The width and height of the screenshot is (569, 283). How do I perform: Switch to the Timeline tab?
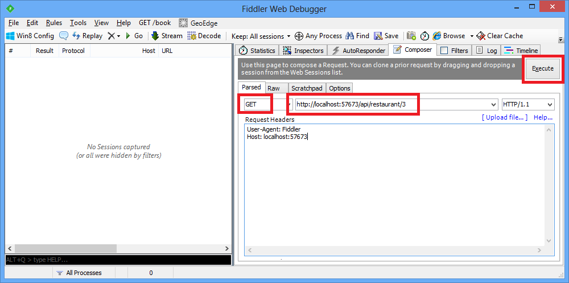pyautogui.click(x=521, y=51)
